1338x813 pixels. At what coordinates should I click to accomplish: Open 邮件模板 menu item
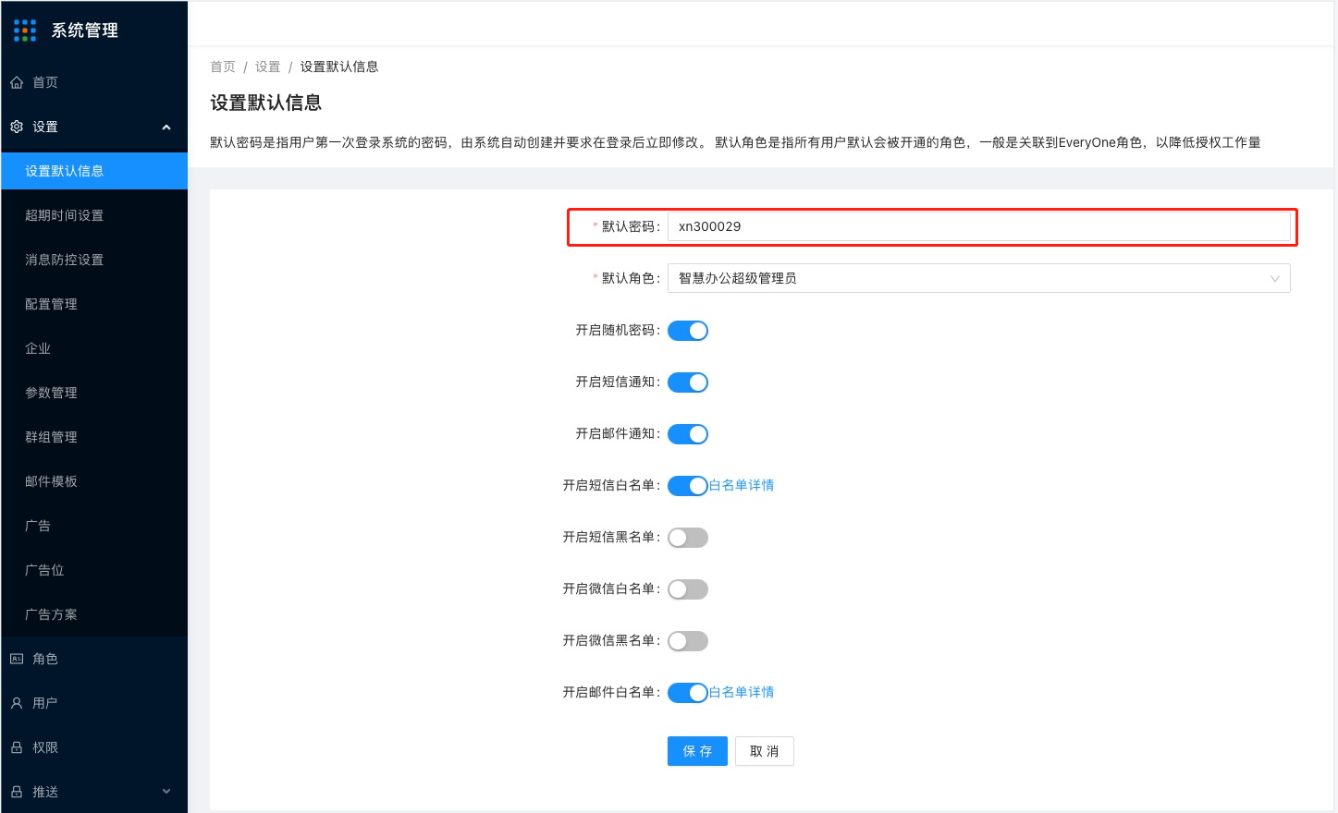pos(94,481)
